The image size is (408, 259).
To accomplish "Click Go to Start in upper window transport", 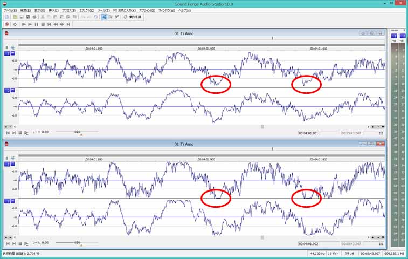I will (8, 133).
